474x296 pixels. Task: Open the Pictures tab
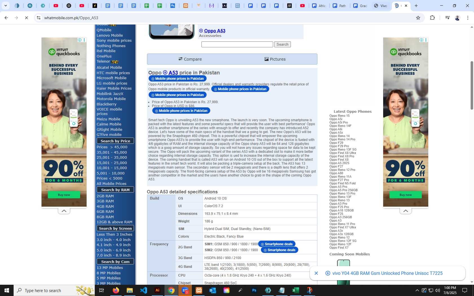[275, 59]
